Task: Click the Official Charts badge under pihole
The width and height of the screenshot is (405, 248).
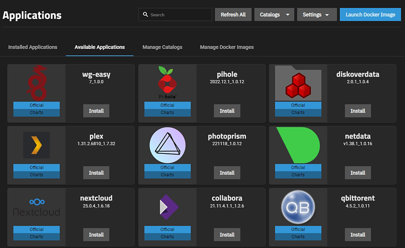Action: (x=167, y=109)
